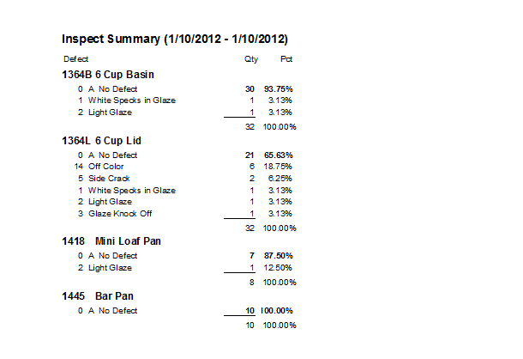The width and height of the screenshot is (523, 359).
Task: Click the 93.75% percentage value
Action: pyautogui.click(x=280, y=88)
